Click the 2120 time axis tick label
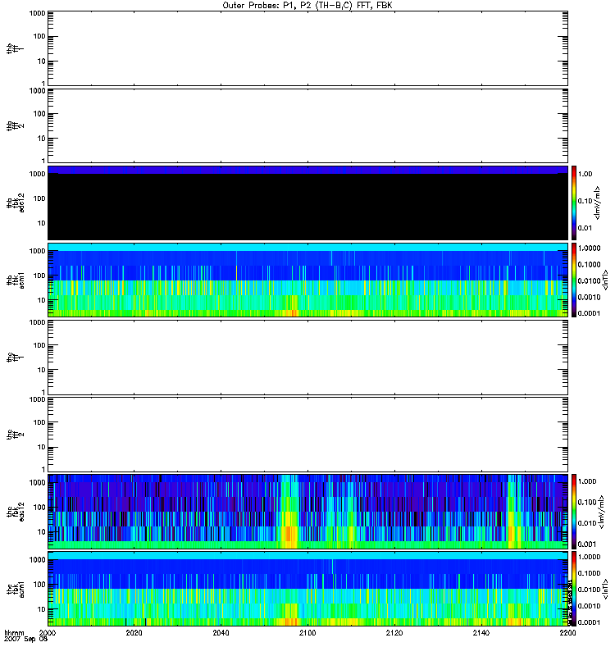This screenshot has height=656, width=615. [394, 633]
